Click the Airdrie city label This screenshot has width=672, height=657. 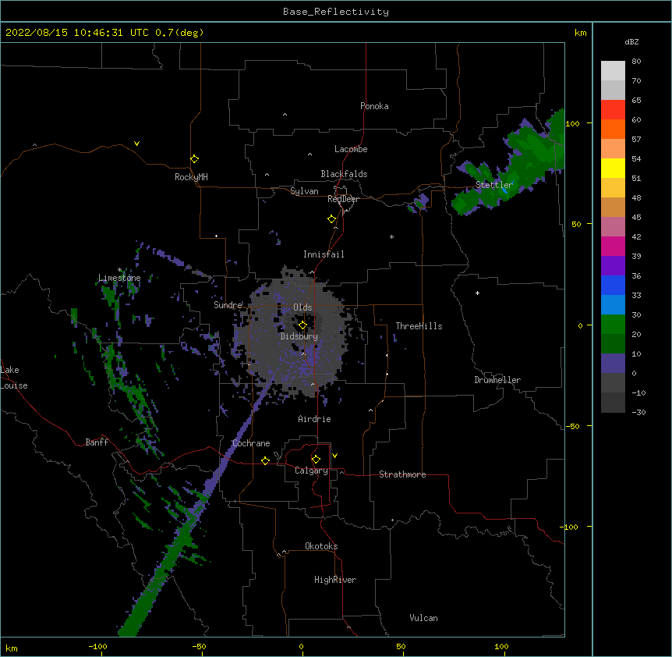point(314,419)
